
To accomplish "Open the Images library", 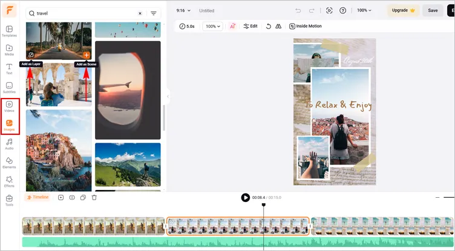I will tap(9, 125).
